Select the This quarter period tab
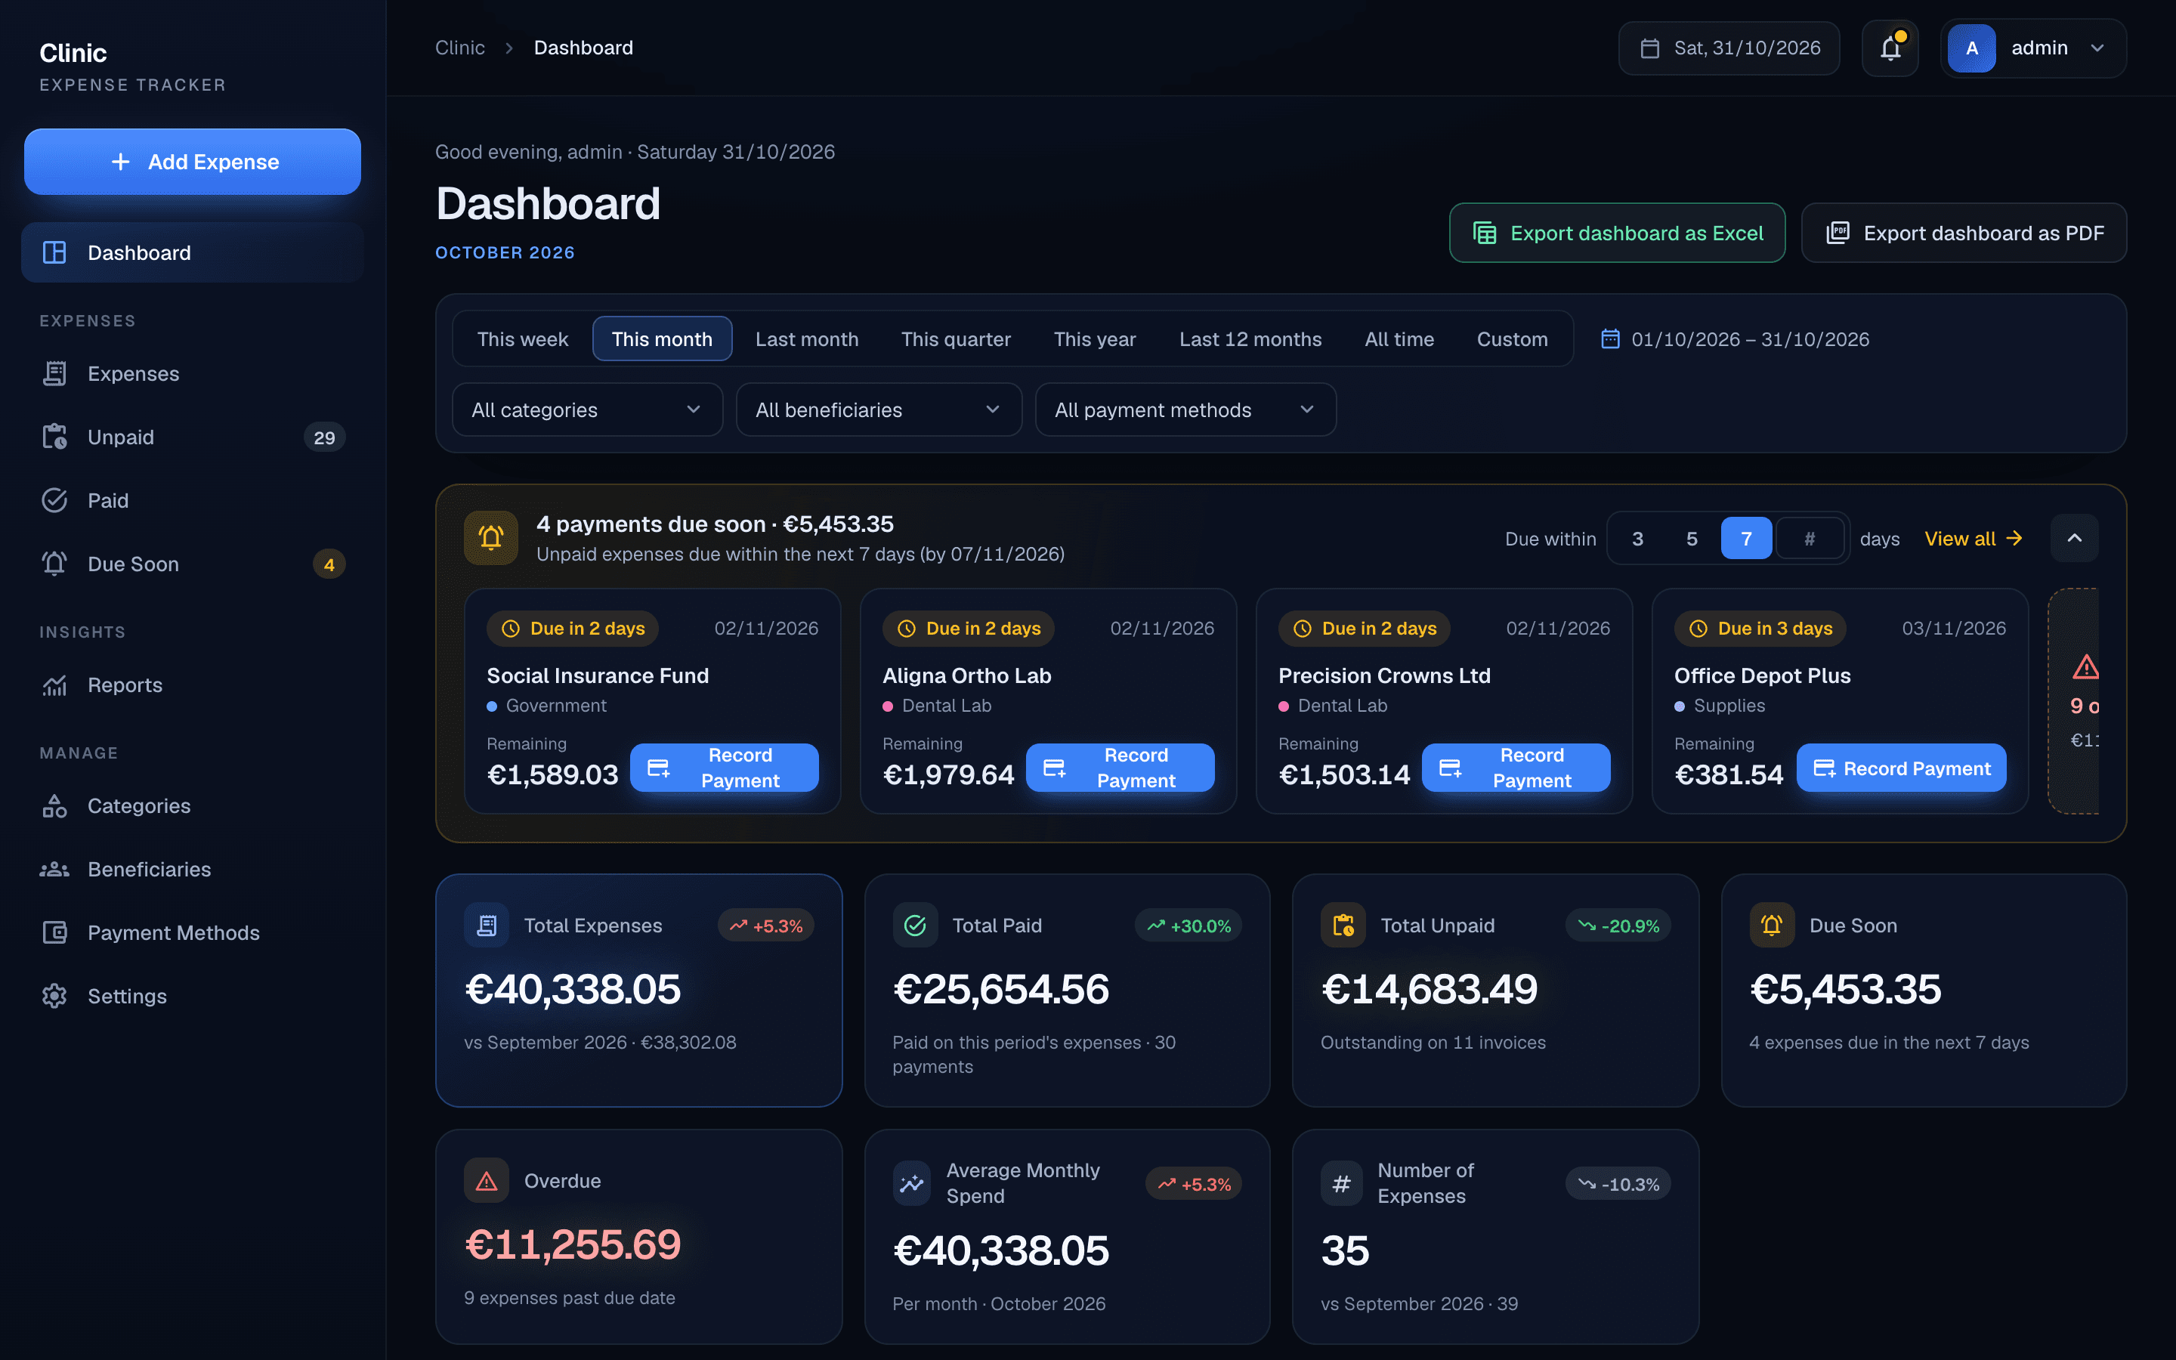Viewport: 2176px width, 1360px height. [956, 339]
